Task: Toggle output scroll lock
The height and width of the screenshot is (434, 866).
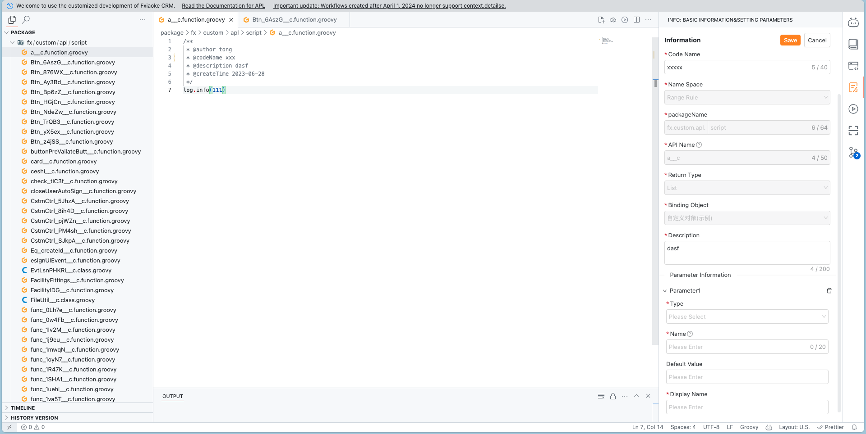Action: (613, 396)
